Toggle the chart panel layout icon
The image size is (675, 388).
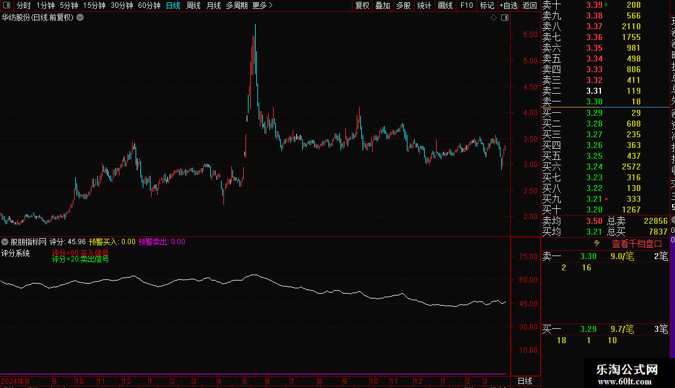click(x=505, y=18)
